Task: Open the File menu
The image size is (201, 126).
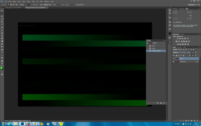Action: (6, 2)
